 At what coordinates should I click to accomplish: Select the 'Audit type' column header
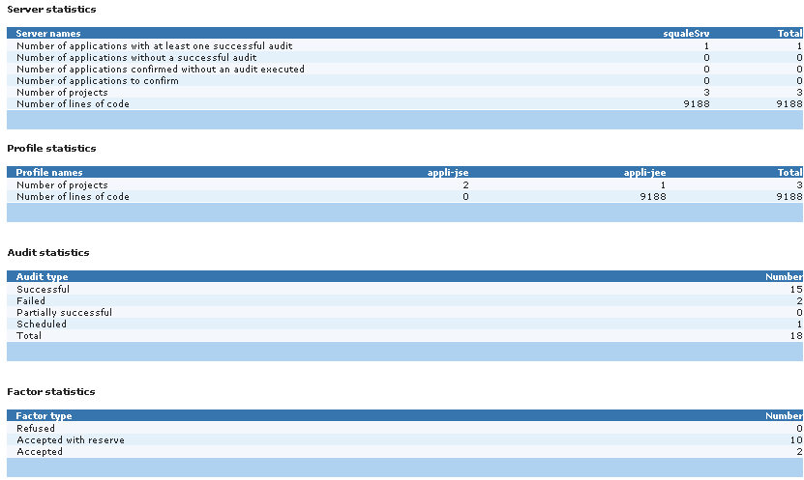pos(42,277)
